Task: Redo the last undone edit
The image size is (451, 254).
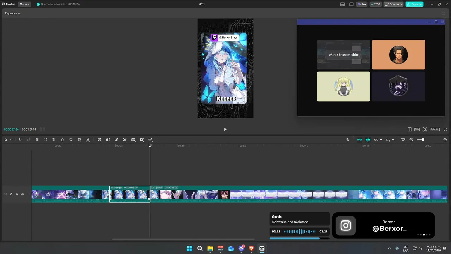Action: [x=29, y=140]
